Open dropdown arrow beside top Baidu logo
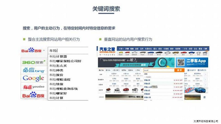Viewport: 221px width, 124px height. [x=44, y=50]
